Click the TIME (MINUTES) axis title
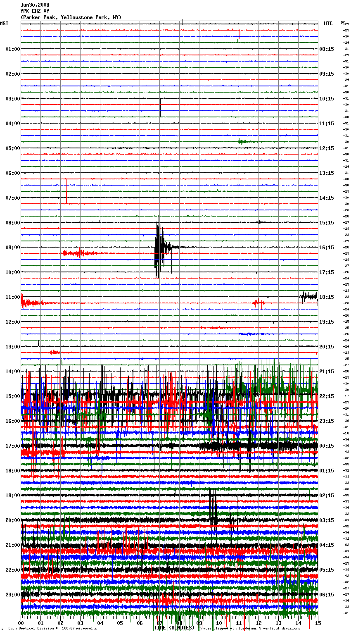 click(x=173, y=628)
